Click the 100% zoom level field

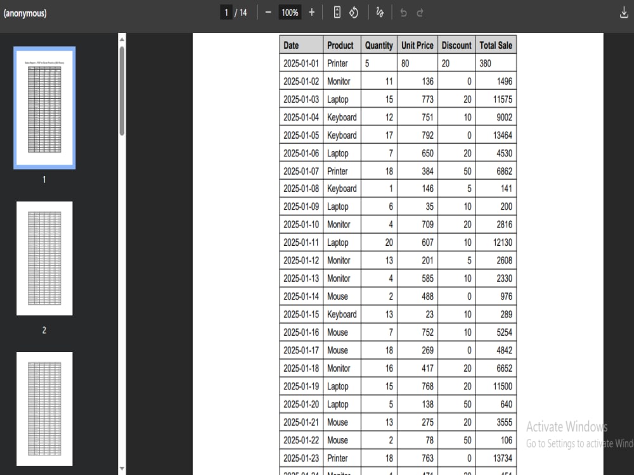click(x=290, y=13)
